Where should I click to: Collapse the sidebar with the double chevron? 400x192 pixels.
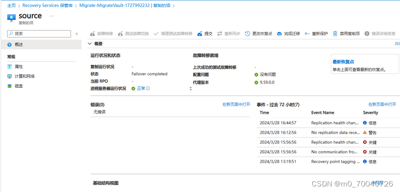pos(76,34)
